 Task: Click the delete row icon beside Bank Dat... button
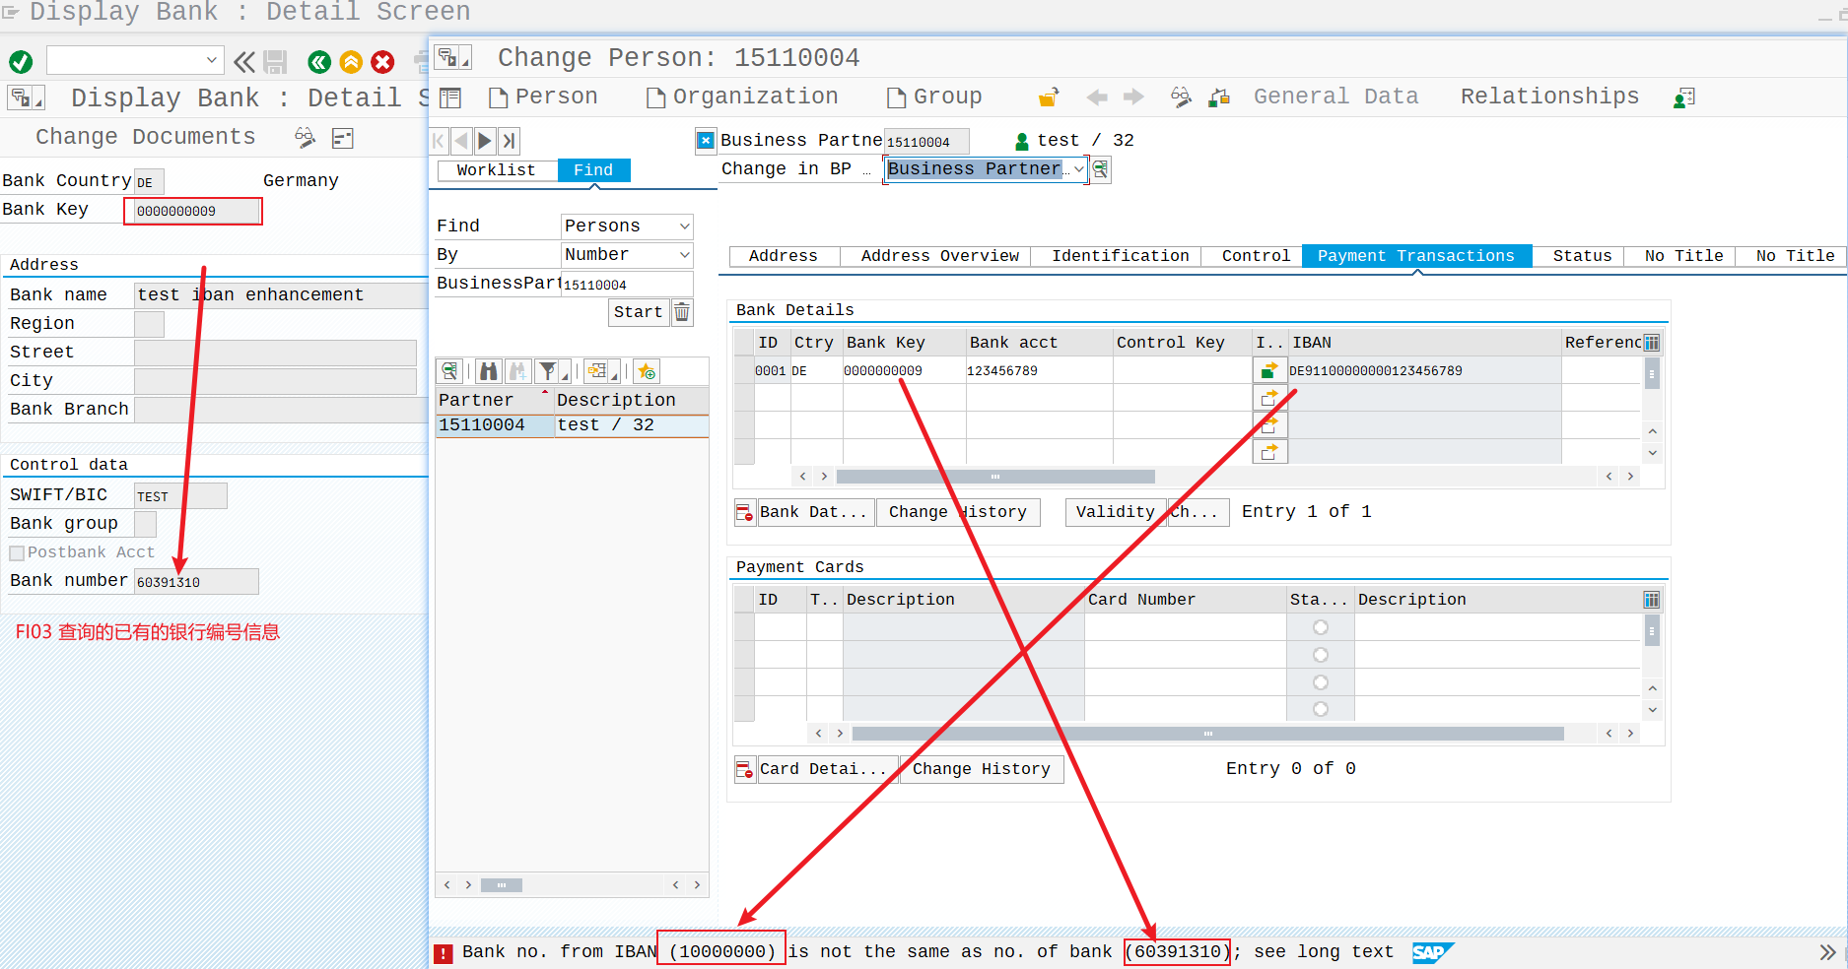pos(745,513)
